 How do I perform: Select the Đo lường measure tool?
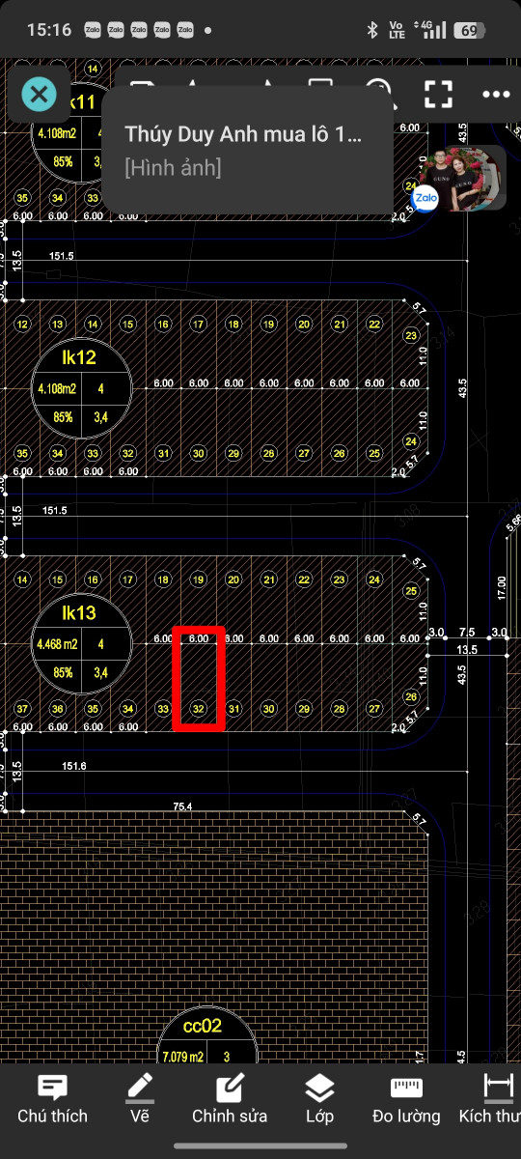pos(406,1099)
